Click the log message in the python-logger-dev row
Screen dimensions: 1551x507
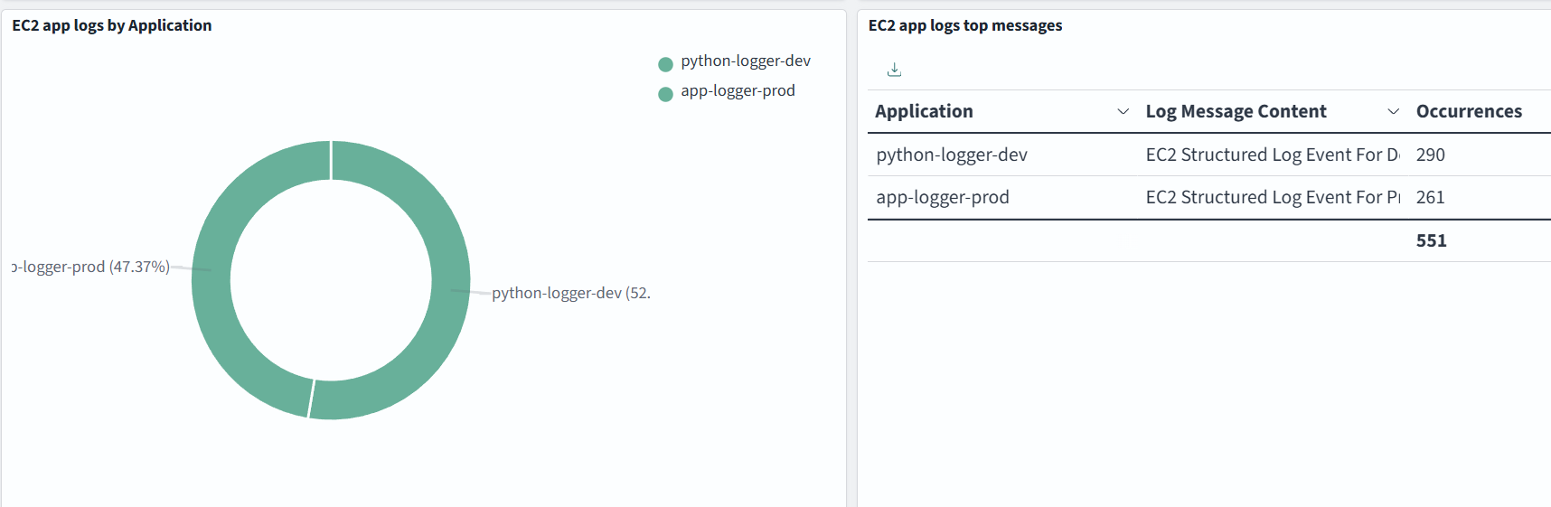(1272, 155)
